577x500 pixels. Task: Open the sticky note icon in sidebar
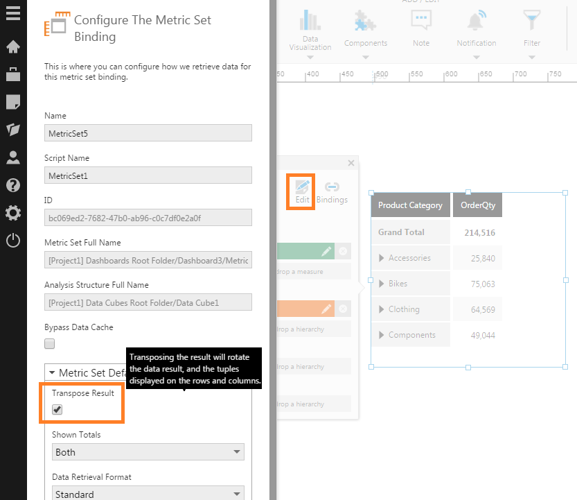(13, 102)
